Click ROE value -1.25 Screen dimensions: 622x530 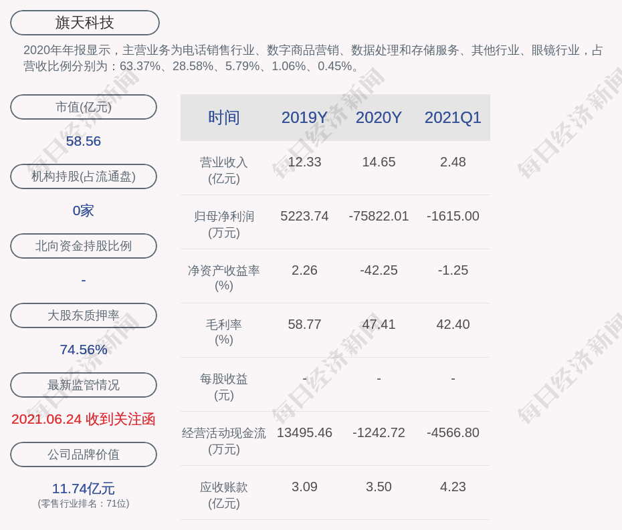[453, 271]
